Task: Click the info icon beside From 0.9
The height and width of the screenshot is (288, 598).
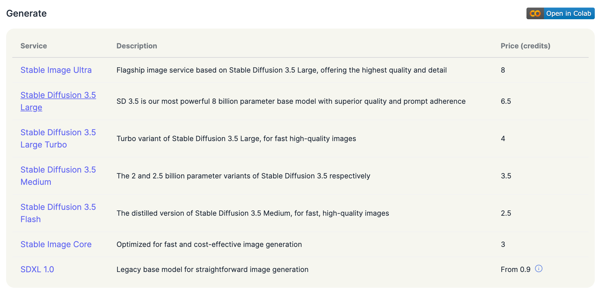Action: click(x=538, y=268)
